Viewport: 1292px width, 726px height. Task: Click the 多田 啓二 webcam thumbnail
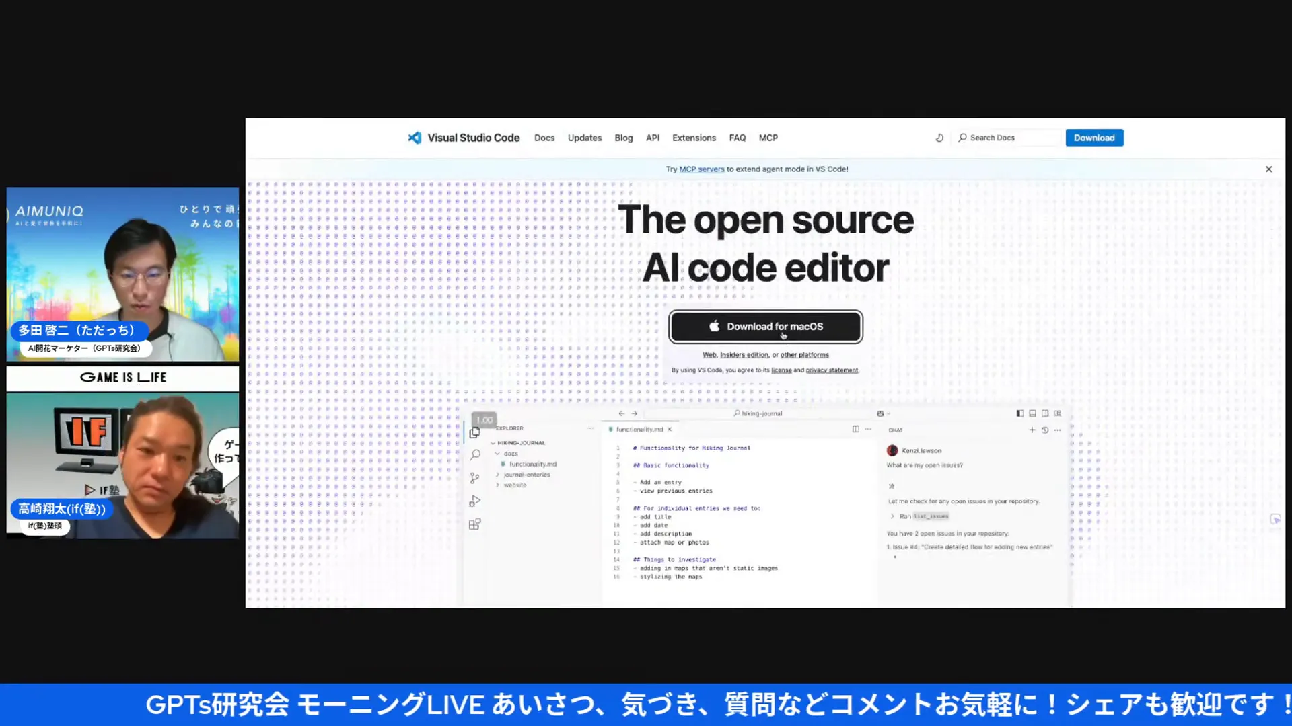122,274
